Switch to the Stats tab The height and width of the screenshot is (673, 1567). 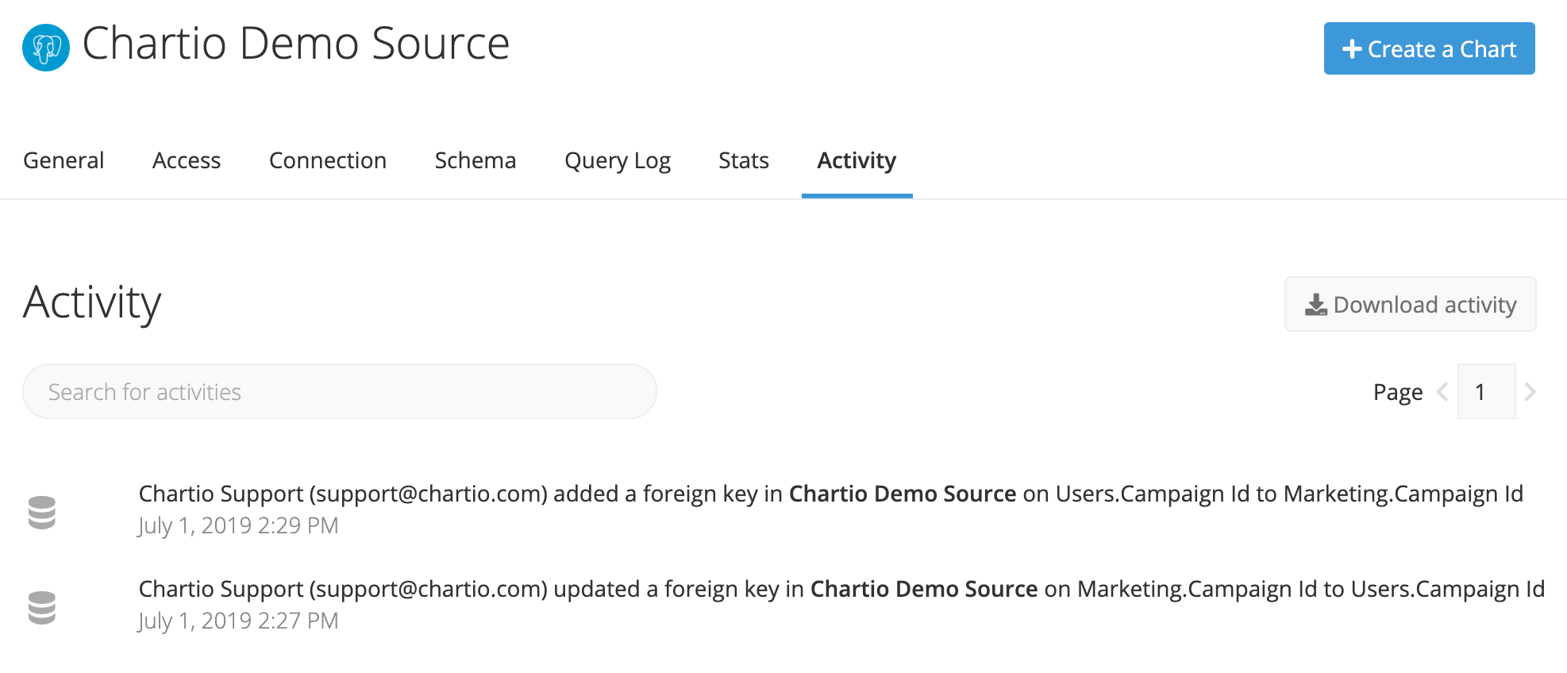pyautogui.click(x=744, y=160)
